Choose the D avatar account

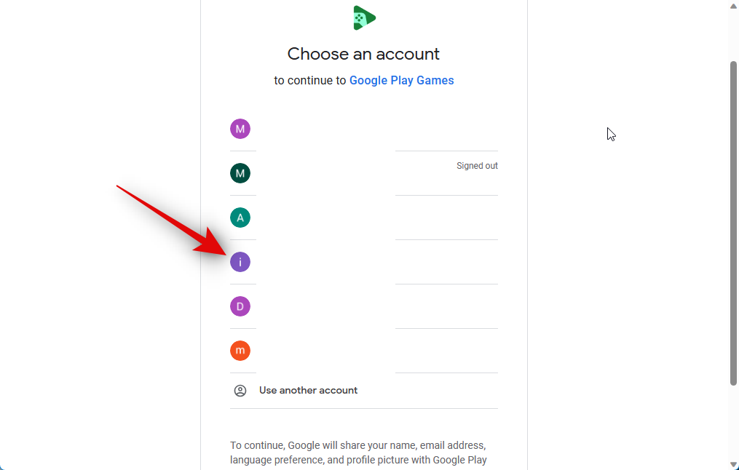click(240, 306)
